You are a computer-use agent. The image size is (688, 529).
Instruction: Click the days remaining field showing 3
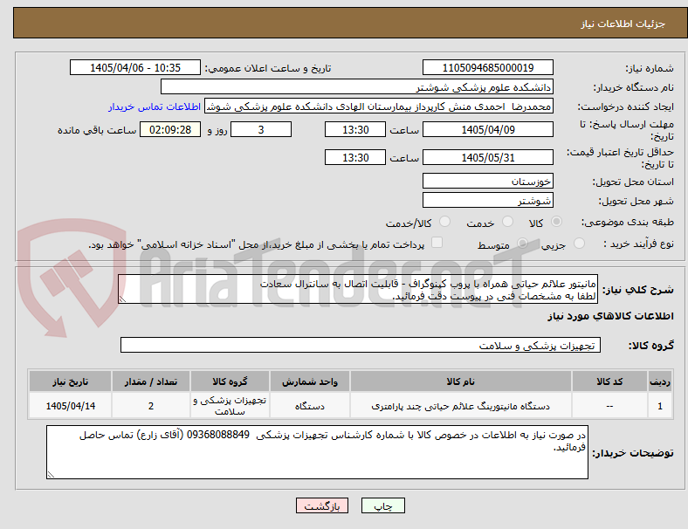click(x=261, y=130)
